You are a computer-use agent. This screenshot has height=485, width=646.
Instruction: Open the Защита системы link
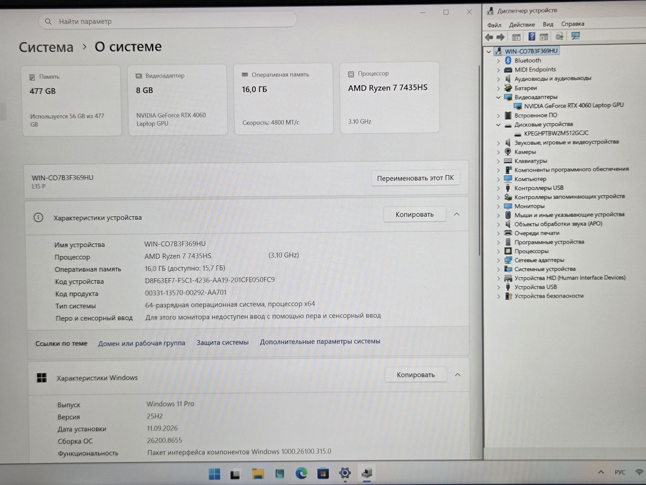coord(222,342)
